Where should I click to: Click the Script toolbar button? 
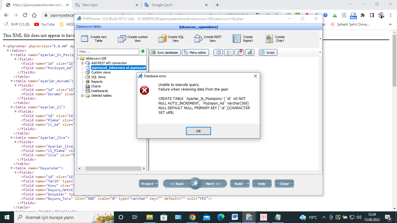[268, 53]
